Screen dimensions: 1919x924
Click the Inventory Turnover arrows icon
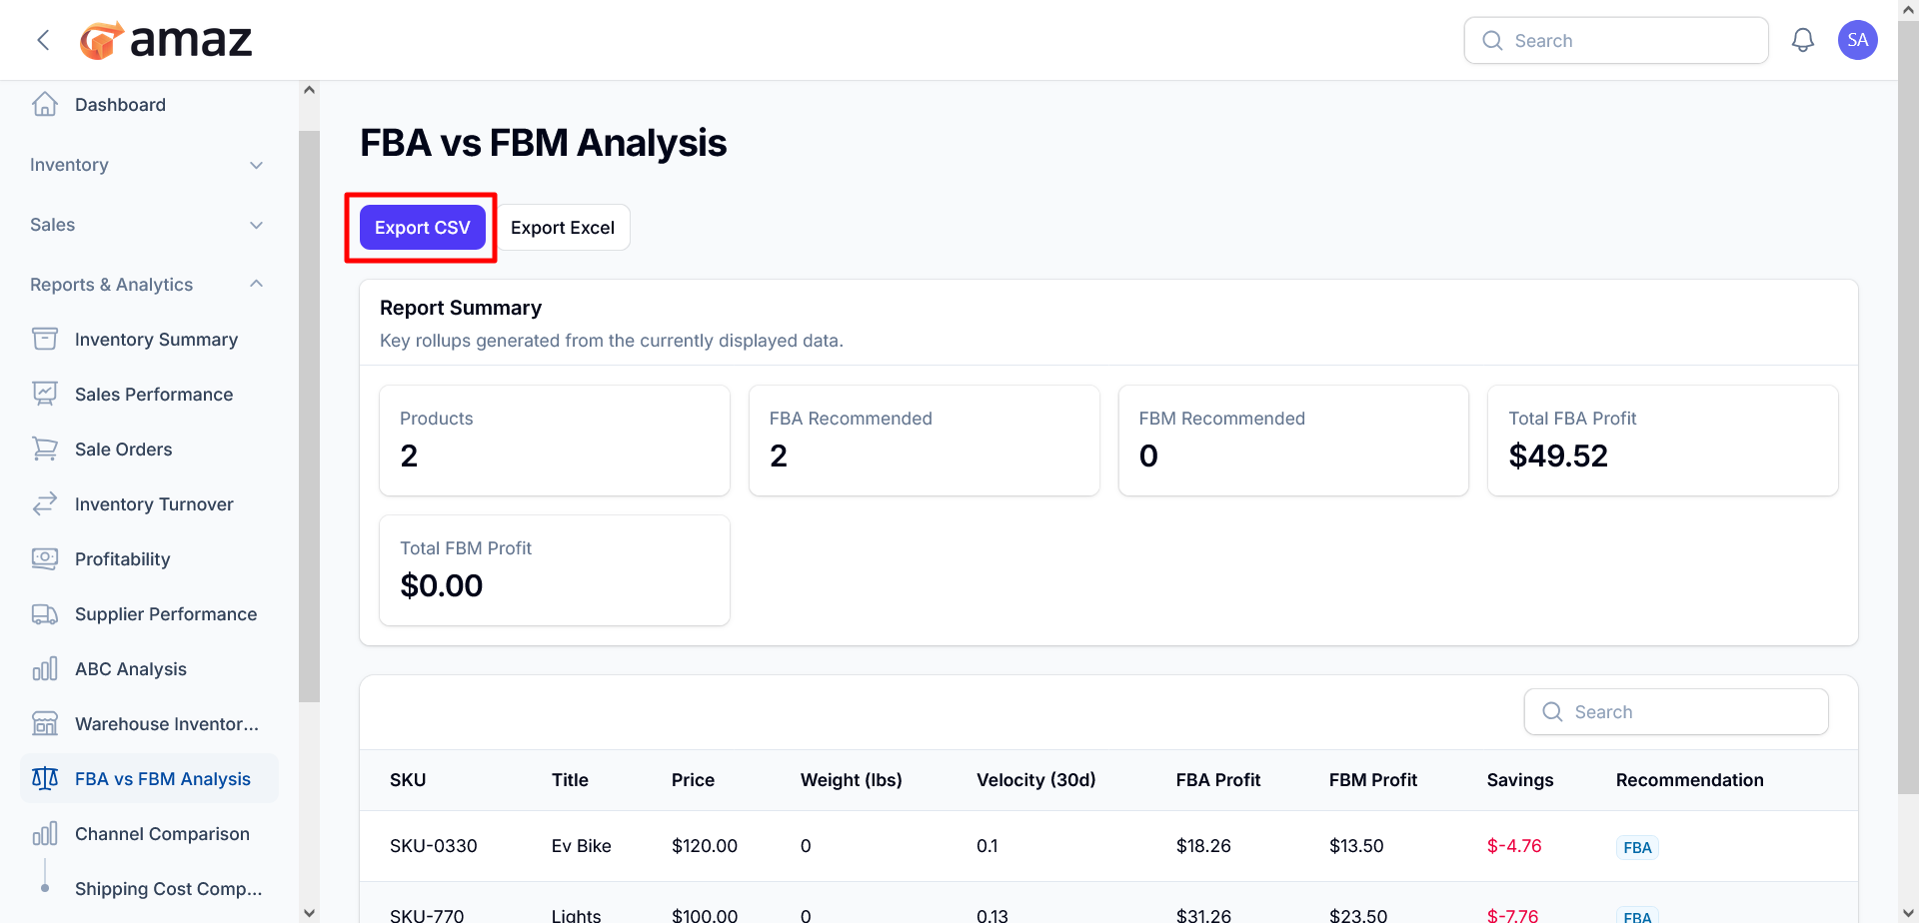45,503
